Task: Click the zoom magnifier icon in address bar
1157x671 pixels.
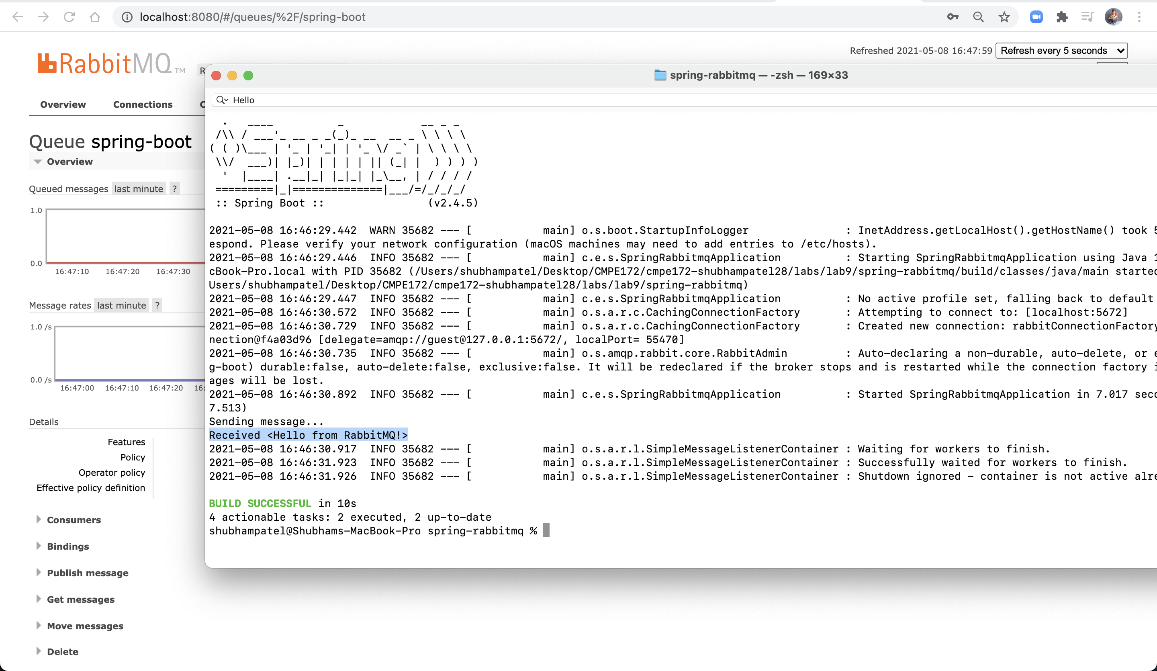Action: (x=978, y=17)
